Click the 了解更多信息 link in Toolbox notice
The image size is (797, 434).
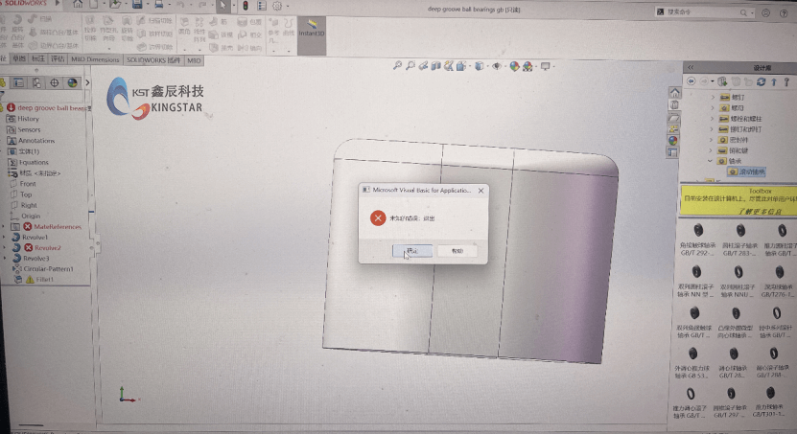point(760,211)
